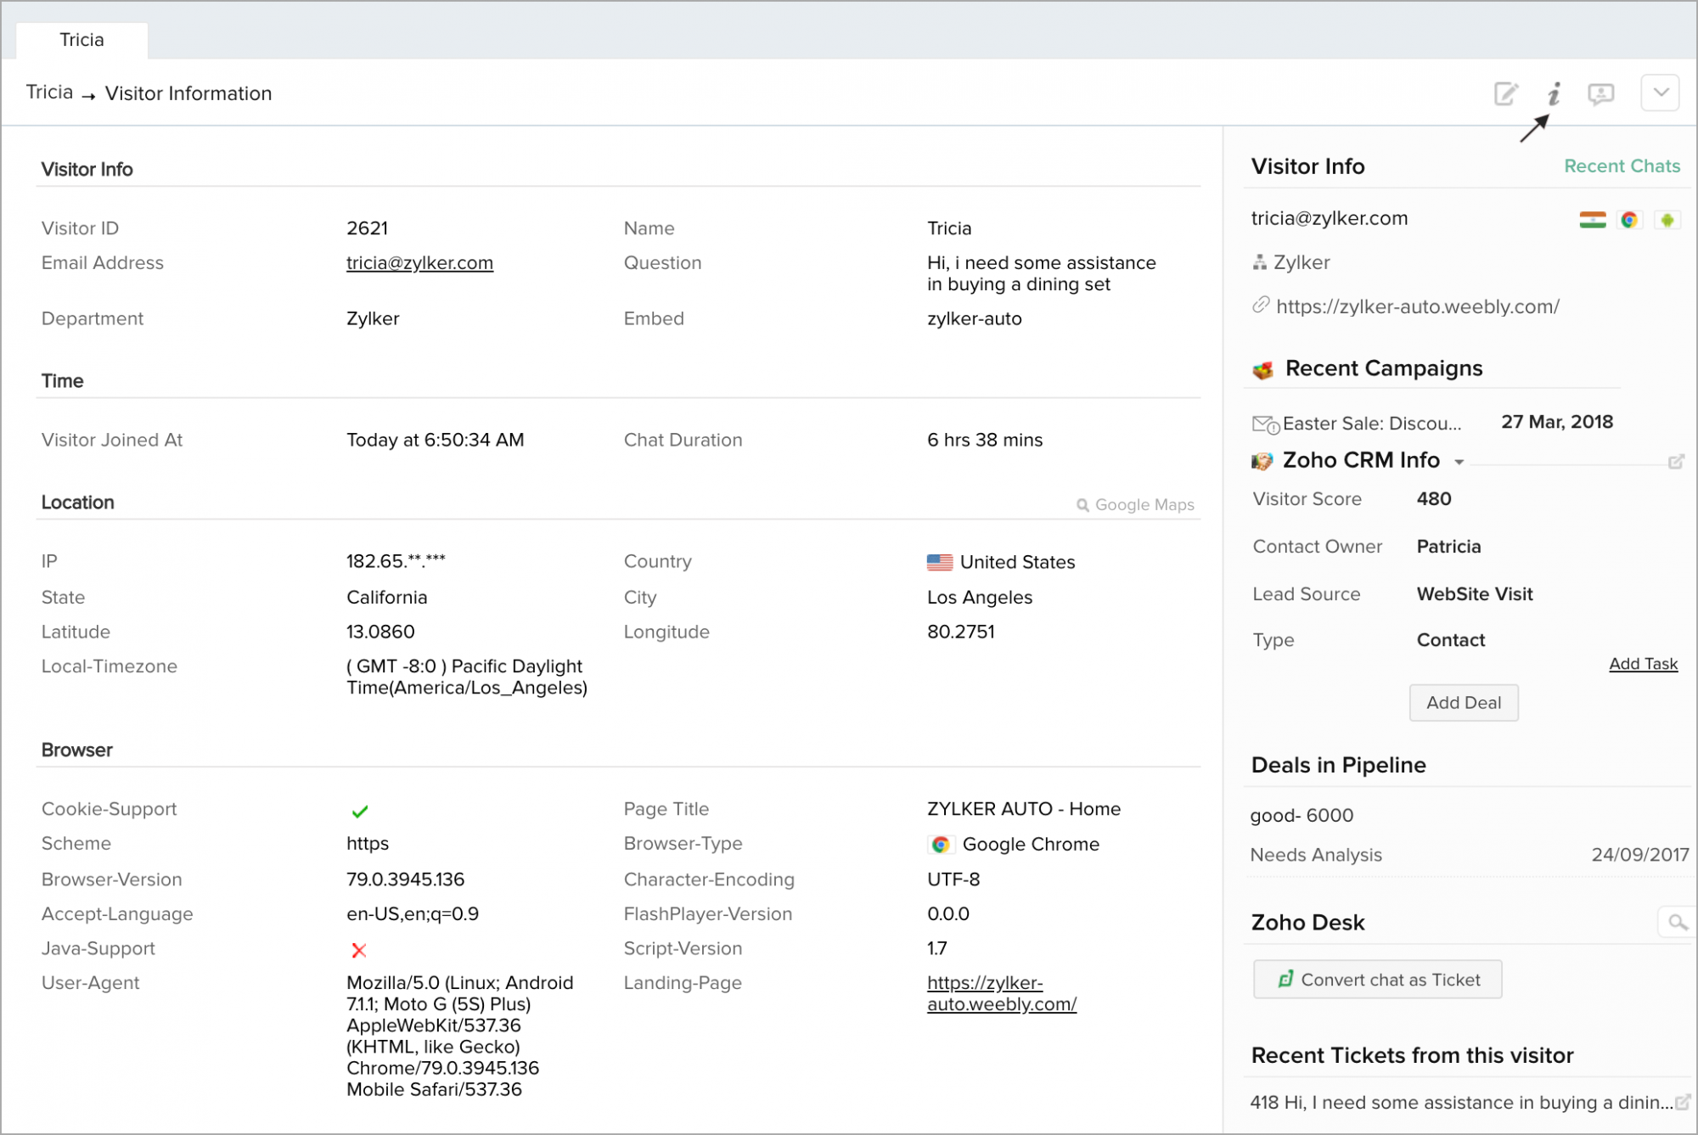This screenshot has width=1698, height=1135.
Task: Click the Add Deal button
Action: click(1463, 703)
